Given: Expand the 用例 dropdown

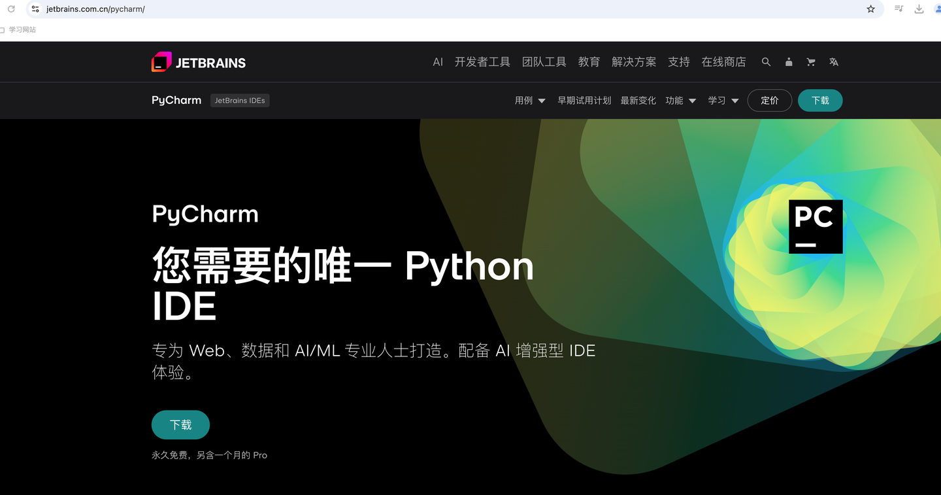Looking at the screenshot, I should point(530,101).
